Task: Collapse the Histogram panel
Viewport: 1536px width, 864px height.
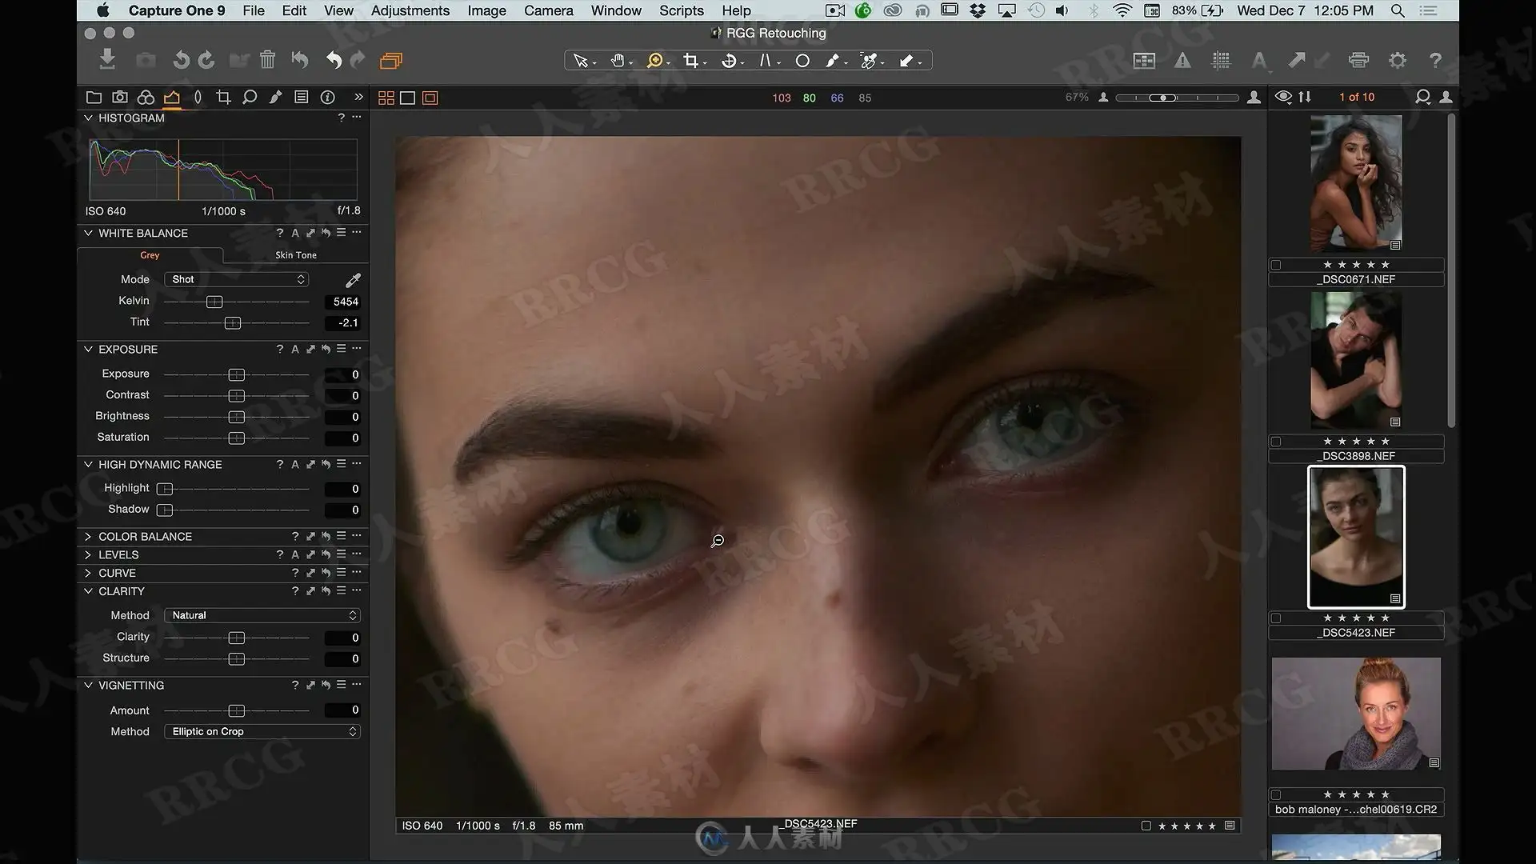Action: (88, 118)
